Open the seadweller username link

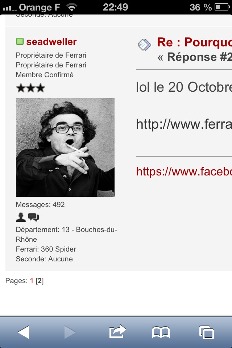pyautogui.click(x=51, y=41)
